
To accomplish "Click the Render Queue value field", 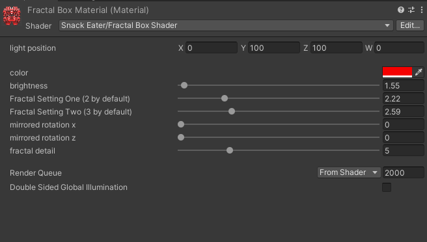I will 404,172.
